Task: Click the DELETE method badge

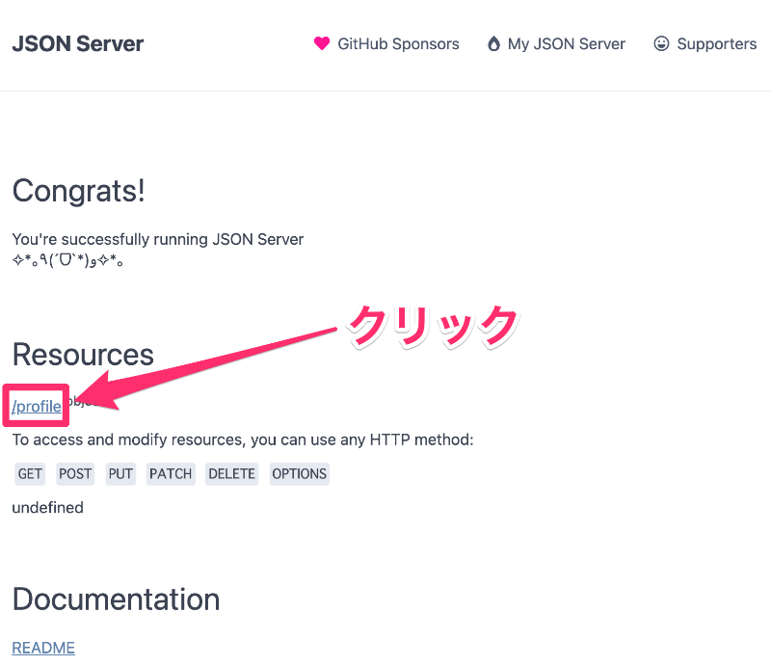Action: coord(231,474)
